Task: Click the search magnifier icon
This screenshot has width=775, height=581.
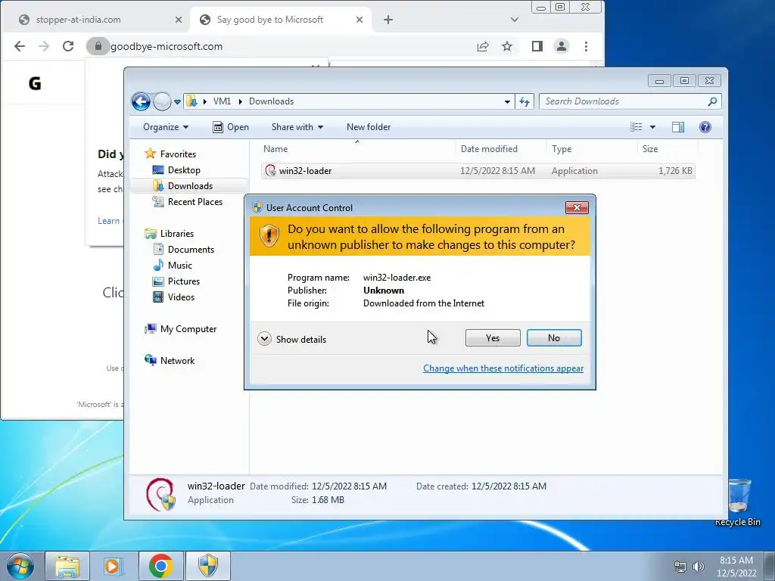Action: coord(712,101)
